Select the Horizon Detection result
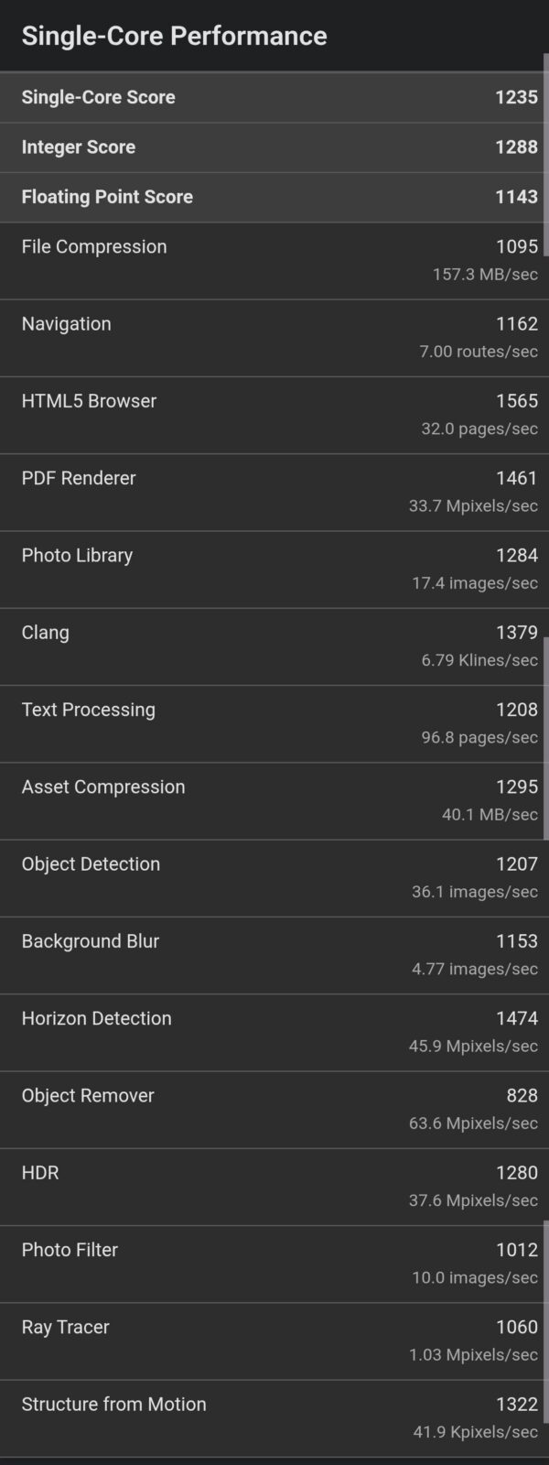 [x=274, y=1032]
